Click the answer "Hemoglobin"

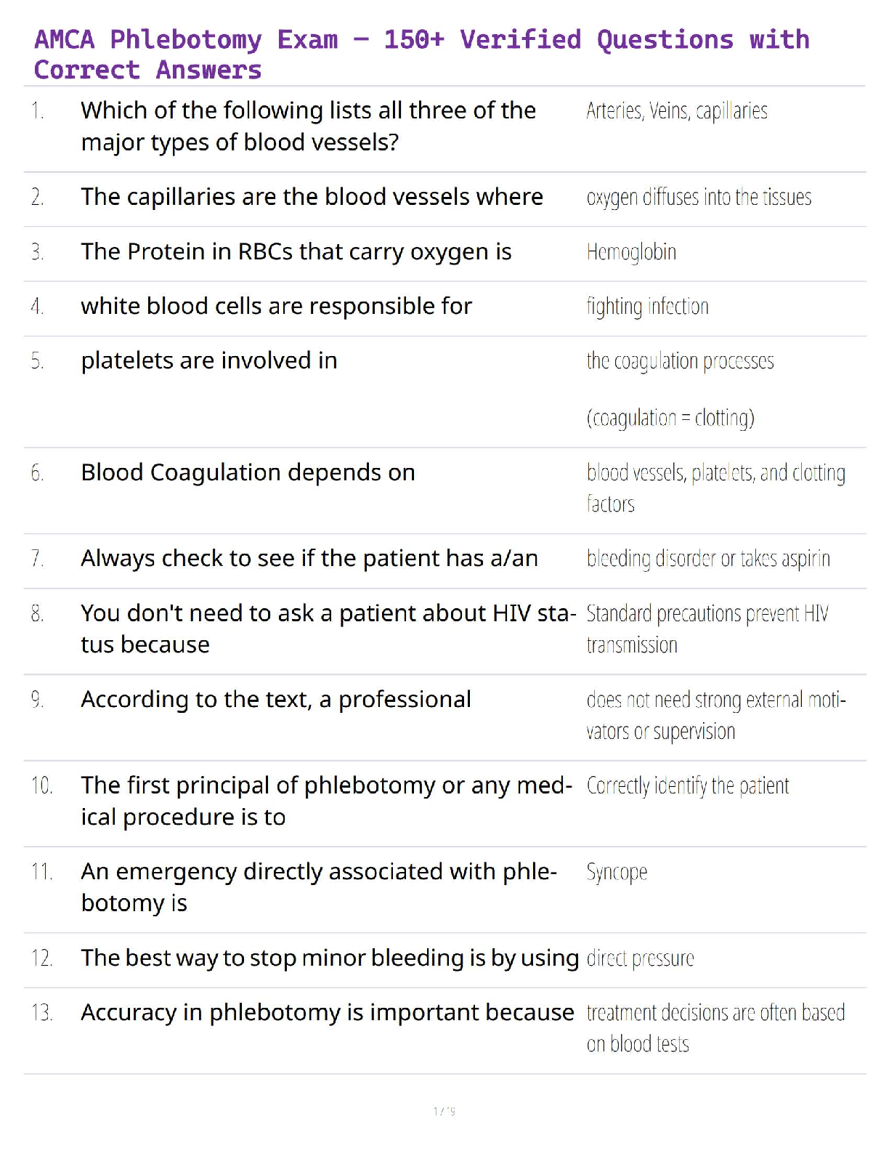631,252
